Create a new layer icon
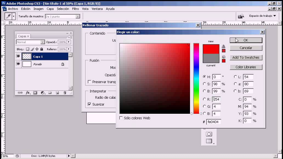The height and width of the screenshot is (159, 283). pyautogui.click(x=57, y=93)
